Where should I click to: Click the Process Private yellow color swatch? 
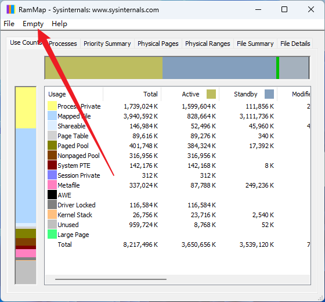(52, 106)
